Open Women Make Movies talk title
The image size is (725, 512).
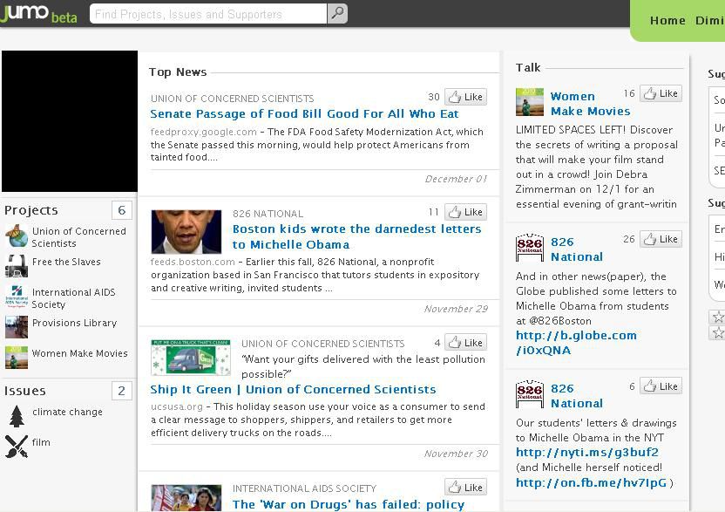[590, 104]
